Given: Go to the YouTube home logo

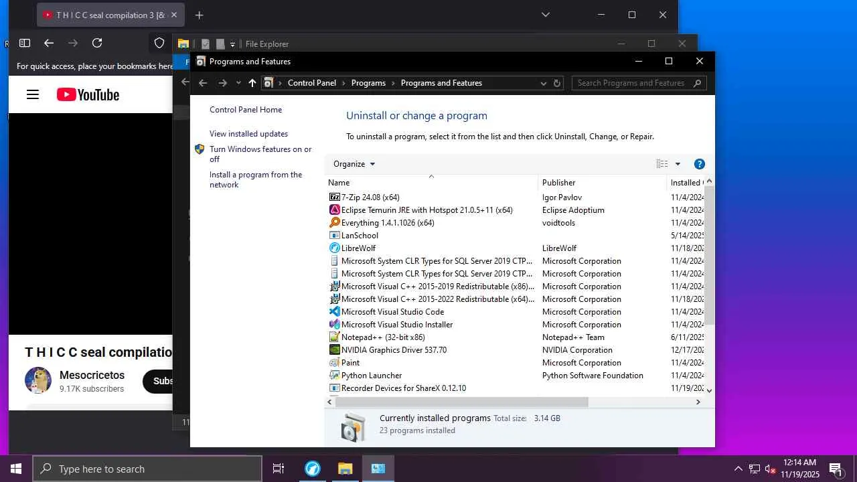Looking at the screenshot, I should coord(88,95).
